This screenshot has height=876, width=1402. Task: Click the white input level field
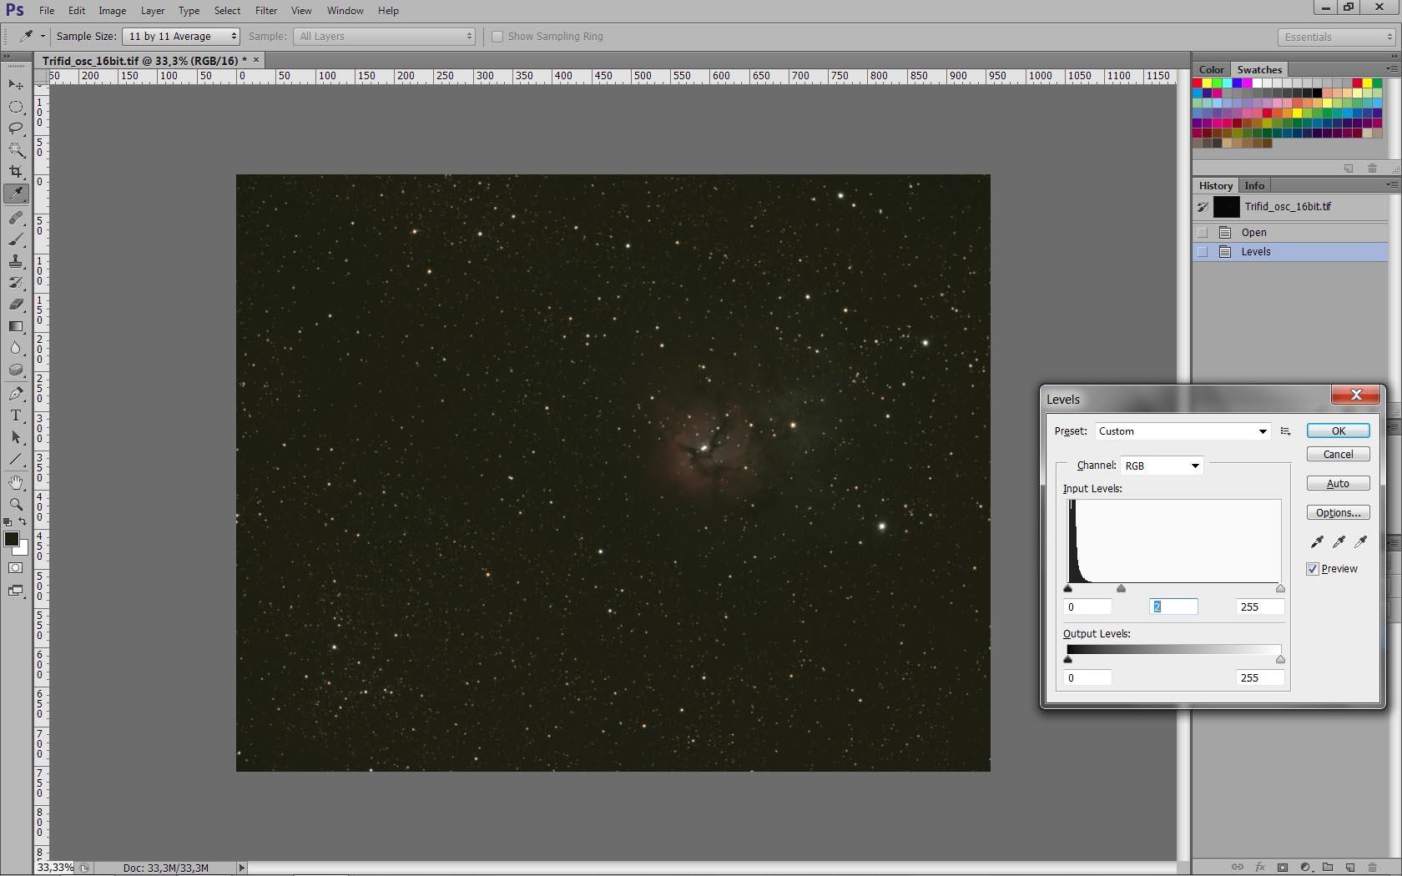tap(1258, 607)
